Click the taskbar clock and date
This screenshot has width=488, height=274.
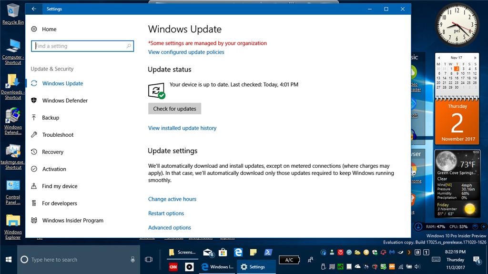455,260
